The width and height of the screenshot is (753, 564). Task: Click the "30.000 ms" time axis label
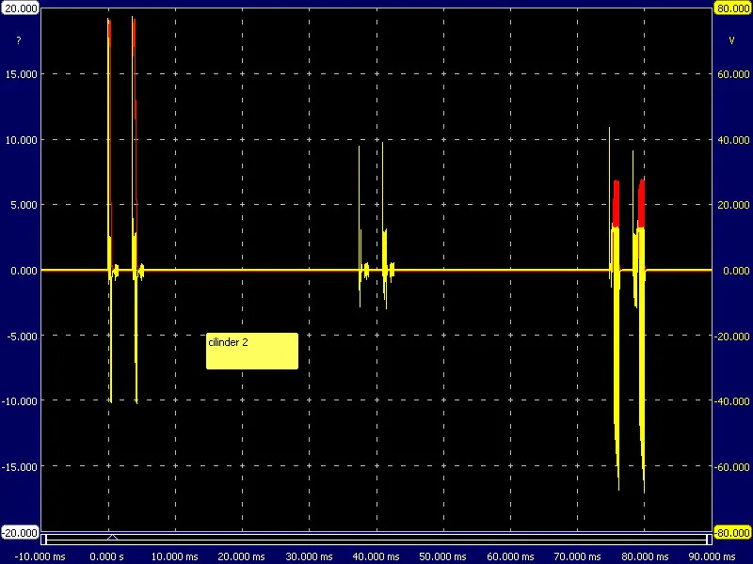tap(310, 556)
